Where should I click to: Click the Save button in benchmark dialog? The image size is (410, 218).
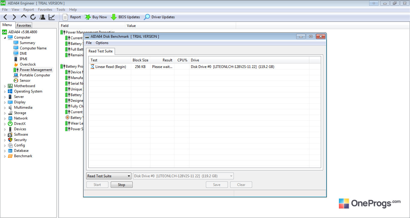217,185
